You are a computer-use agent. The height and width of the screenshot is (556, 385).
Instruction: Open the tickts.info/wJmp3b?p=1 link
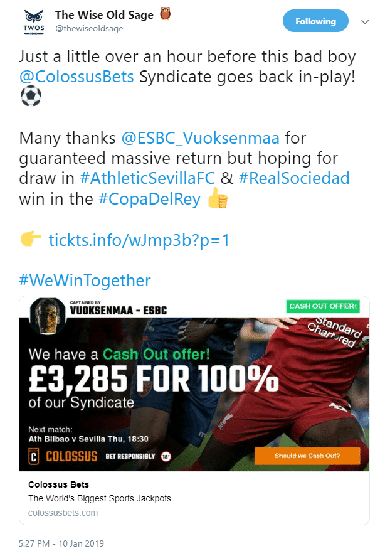[x=139, y=240]
